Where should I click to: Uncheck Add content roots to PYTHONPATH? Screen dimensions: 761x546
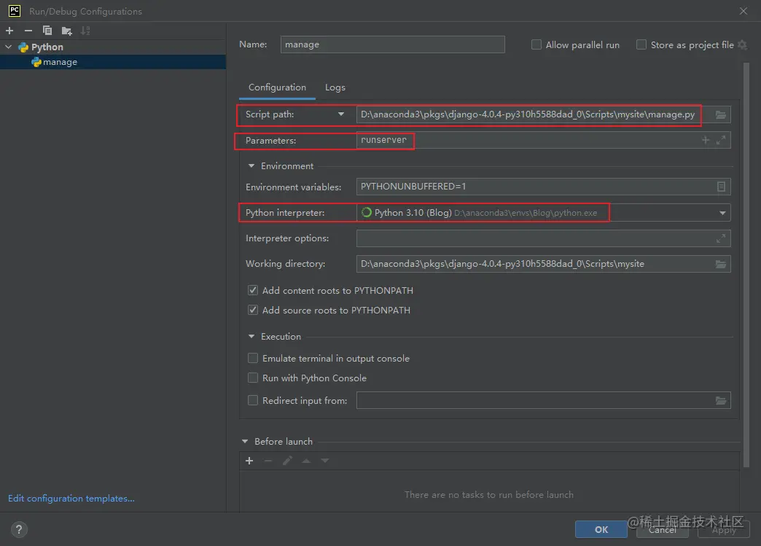253,290
